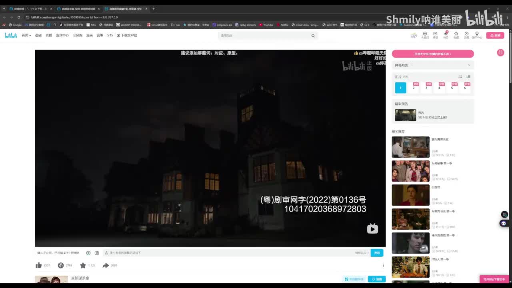Reload the page with browser refresh
The image size is (512, 288).
[18, 17]
